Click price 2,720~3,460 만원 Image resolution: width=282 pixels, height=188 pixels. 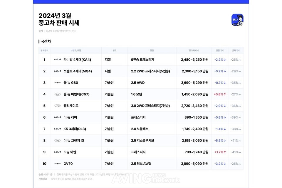point(195,106)
